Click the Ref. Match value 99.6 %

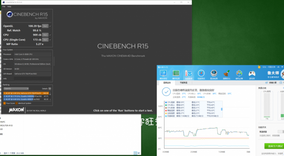pyautogui.click(x=37, y=31)
